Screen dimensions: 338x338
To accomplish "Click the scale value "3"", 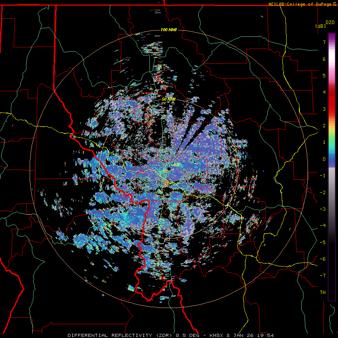I will (324, 109).
